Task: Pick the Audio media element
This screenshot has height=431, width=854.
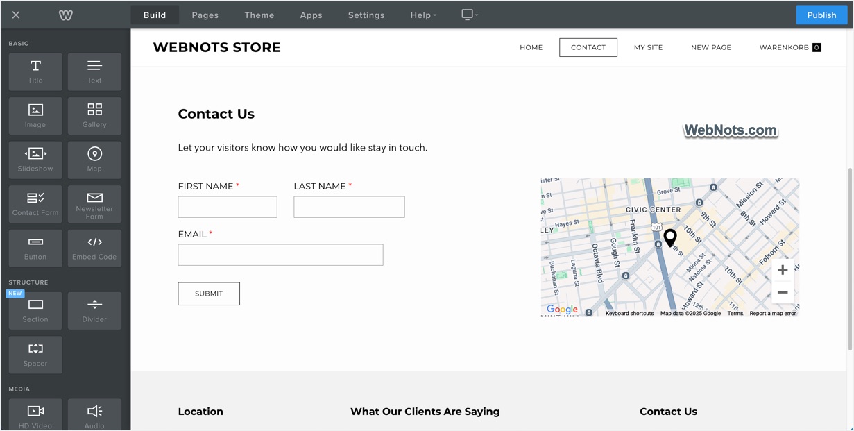Action: 94,415
